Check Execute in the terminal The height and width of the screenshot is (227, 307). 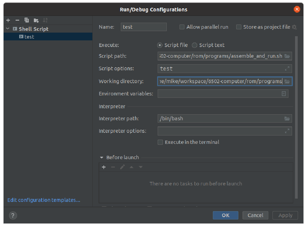tap(160, 142)
